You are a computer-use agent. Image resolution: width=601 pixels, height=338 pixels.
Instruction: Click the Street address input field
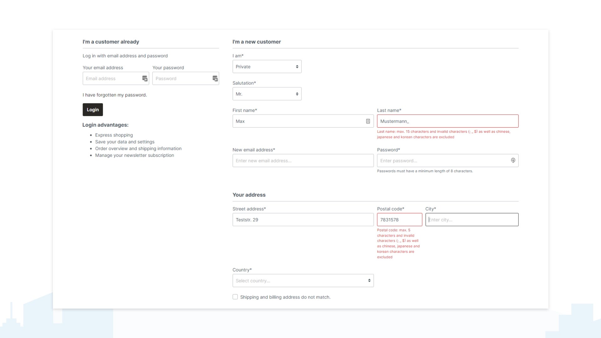tap(303, 220)
